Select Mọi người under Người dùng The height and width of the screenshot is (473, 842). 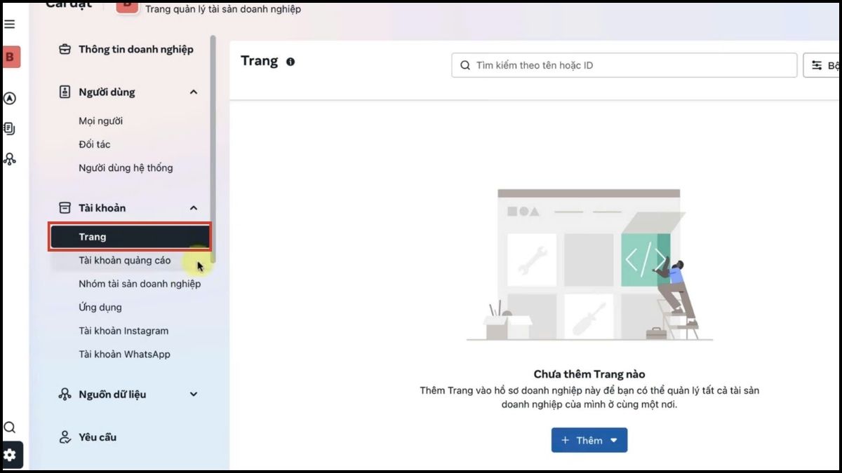click(x=101, y=121)
